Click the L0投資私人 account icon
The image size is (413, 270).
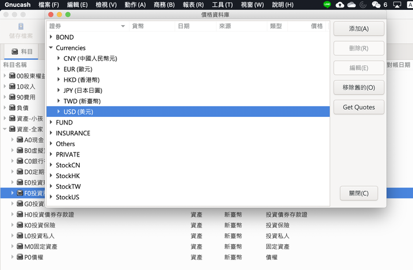20,236
